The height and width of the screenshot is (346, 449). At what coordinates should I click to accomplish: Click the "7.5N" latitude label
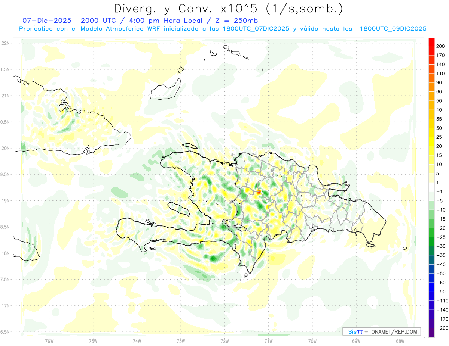point(5,280)
